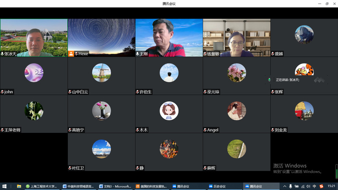338x190 pixels.
Task: Open File Explorer from the taskbar
Action: click(x=19, y=186)
